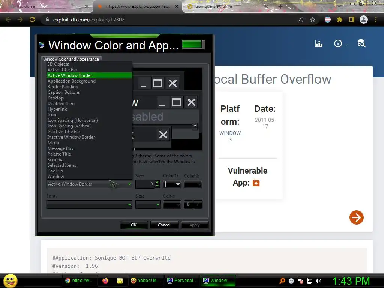Open the Extensions puzzle icon
The width and height of the screenshot is (384, 288).
click(339, 19)
